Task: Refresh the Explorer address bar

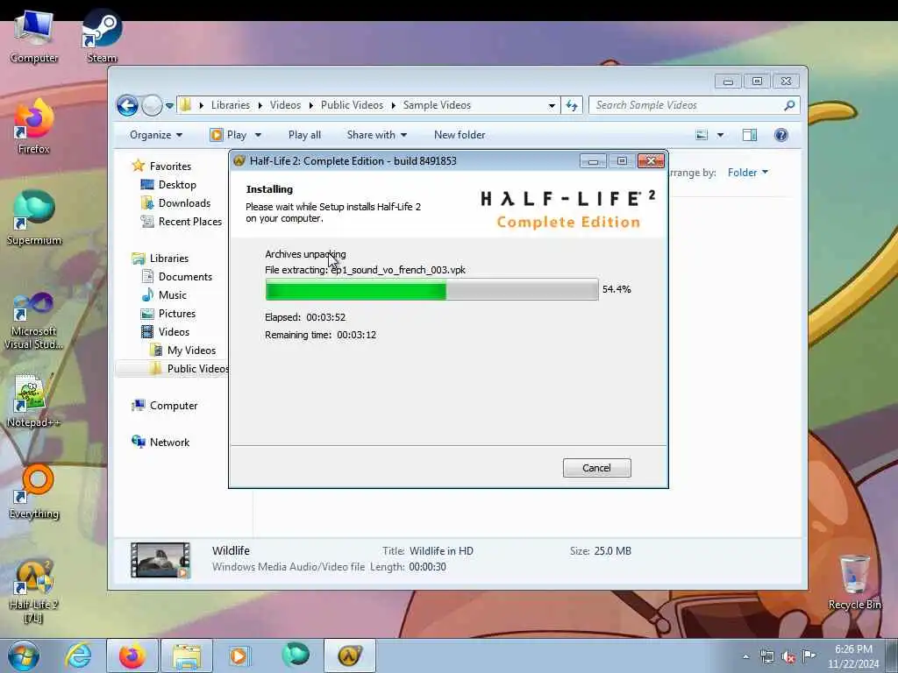Action: [x=572, y=105]
